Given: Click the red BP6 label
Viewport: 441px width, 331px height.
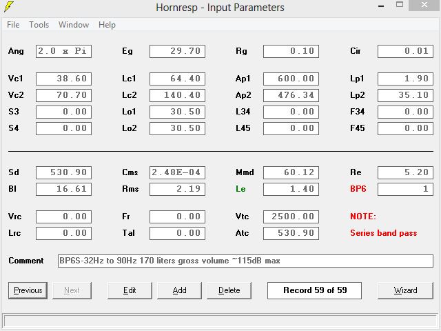Looking at the screenshot, I should [x=358, y=189].
